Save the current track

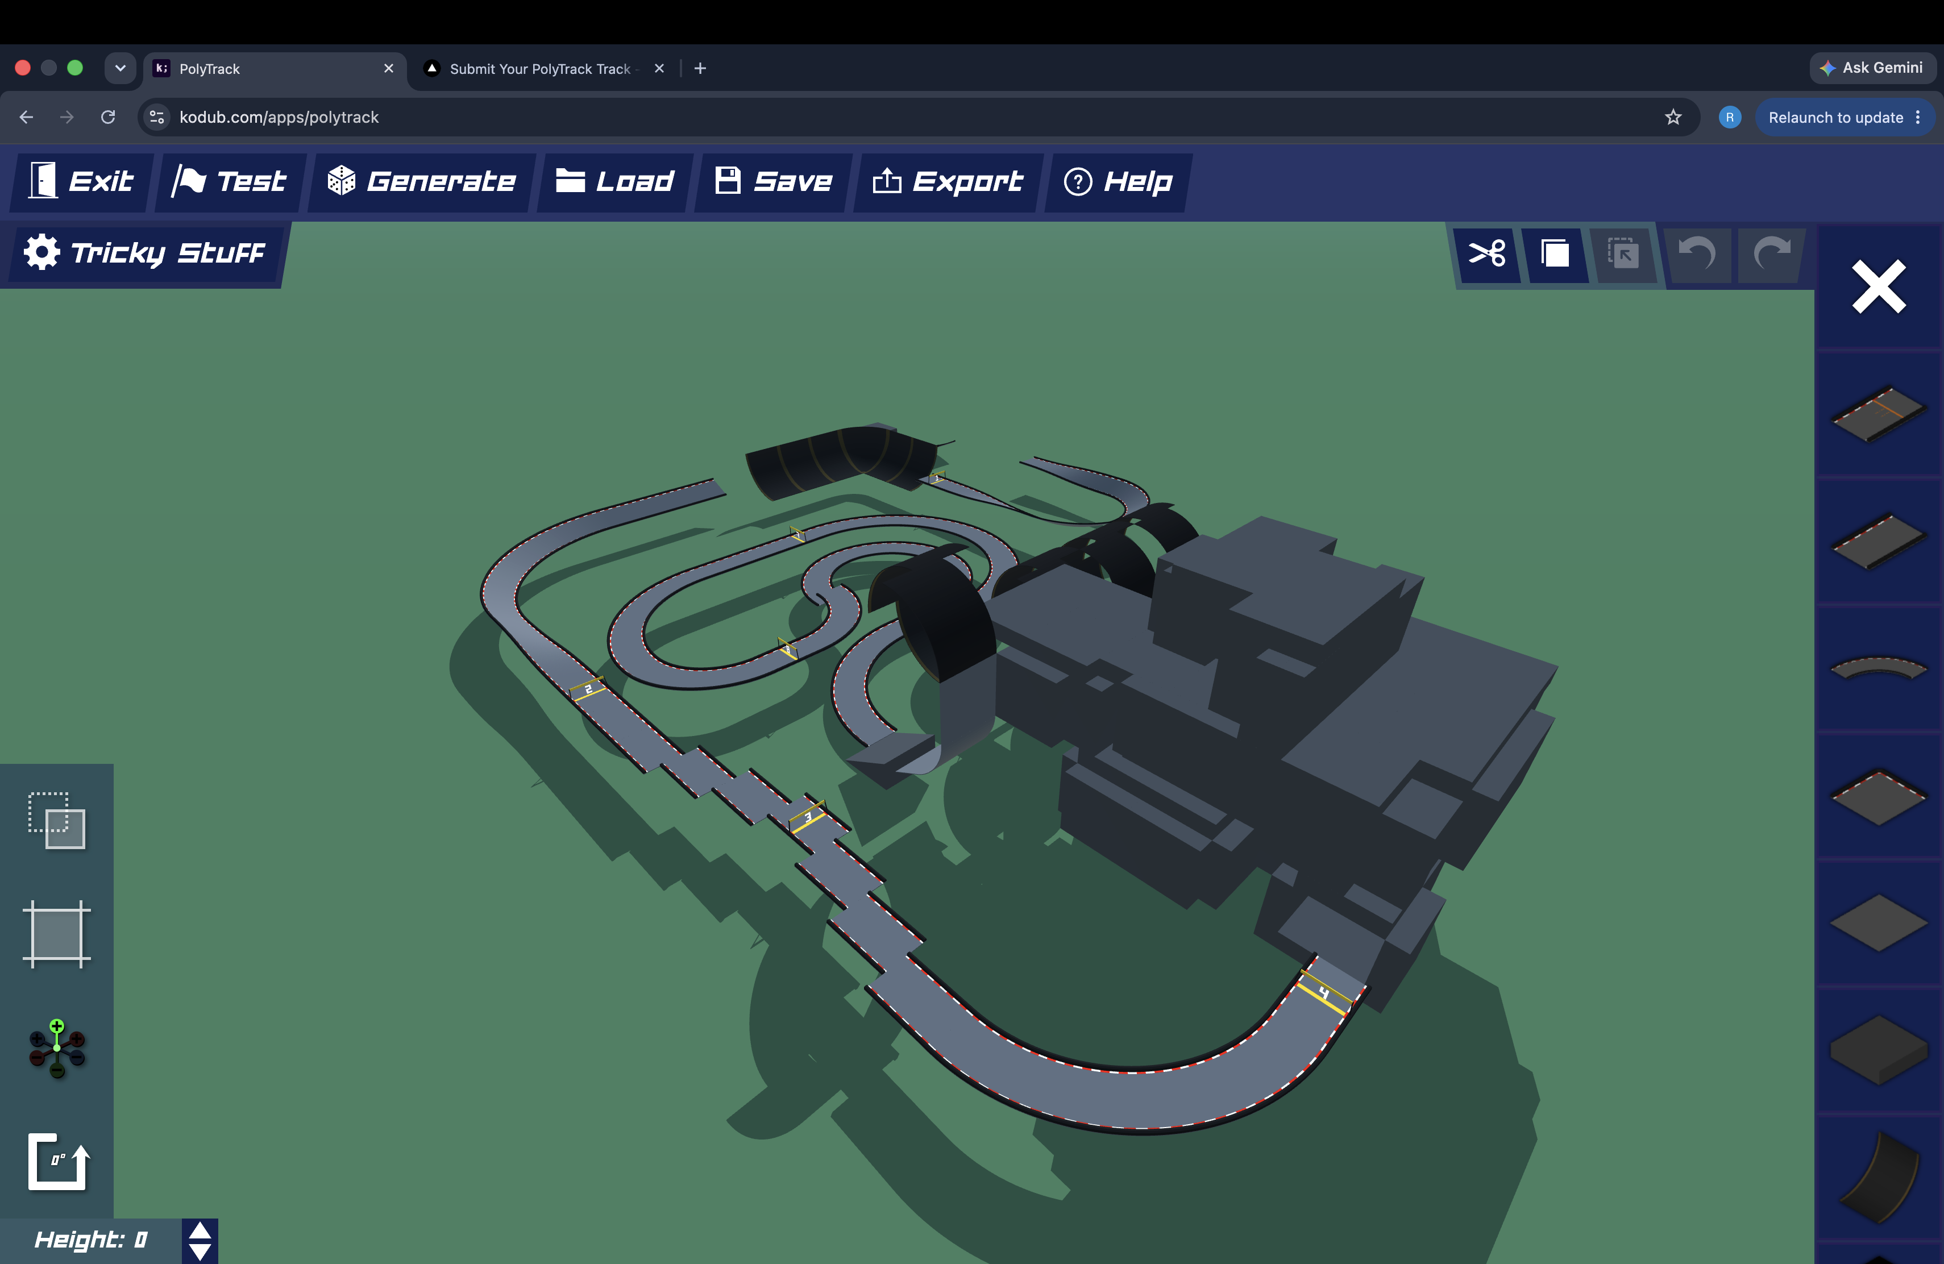pyautogui.click(x=772, y=181)
